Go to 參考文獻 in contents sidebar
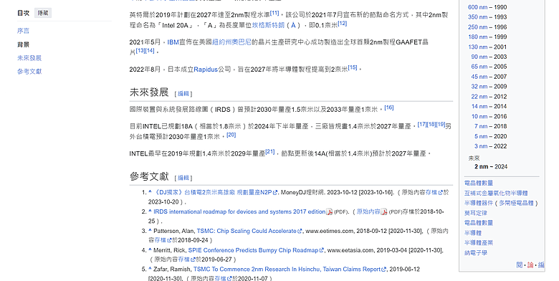Image resolution: width=559 pixels, height=281 pixels. click(29, 71)
